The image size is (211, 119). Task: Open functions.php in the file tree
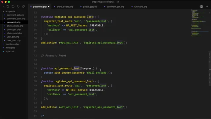tap(12, 44)
